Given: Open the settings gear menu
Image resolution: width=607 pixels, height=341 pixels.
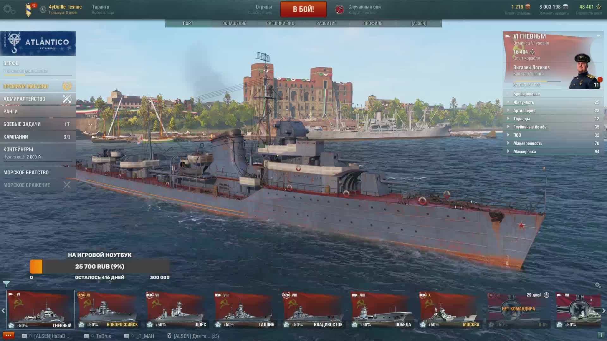Looking at the screenshot, I should click(9, 9).
